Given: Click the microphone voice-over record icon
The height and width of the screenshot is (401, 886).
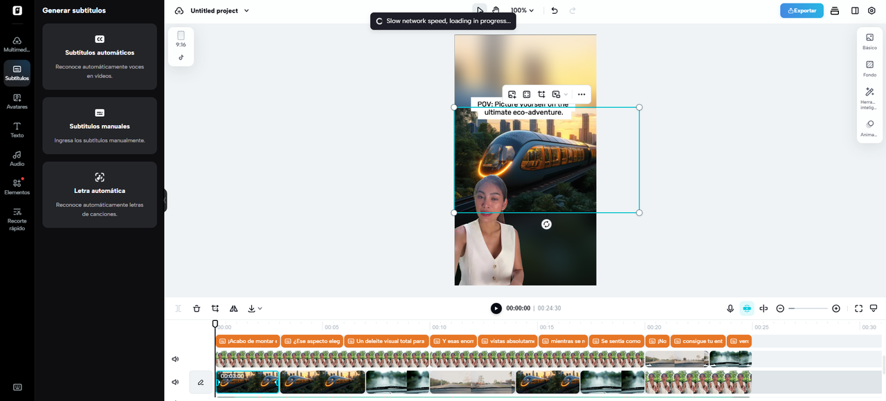Looking at the screenshot, I should [730, 308].
